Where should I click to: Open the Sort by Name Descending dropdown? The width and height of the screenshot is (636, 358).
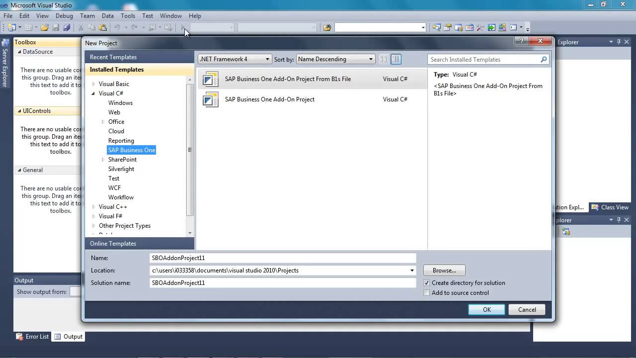[335, 59]
